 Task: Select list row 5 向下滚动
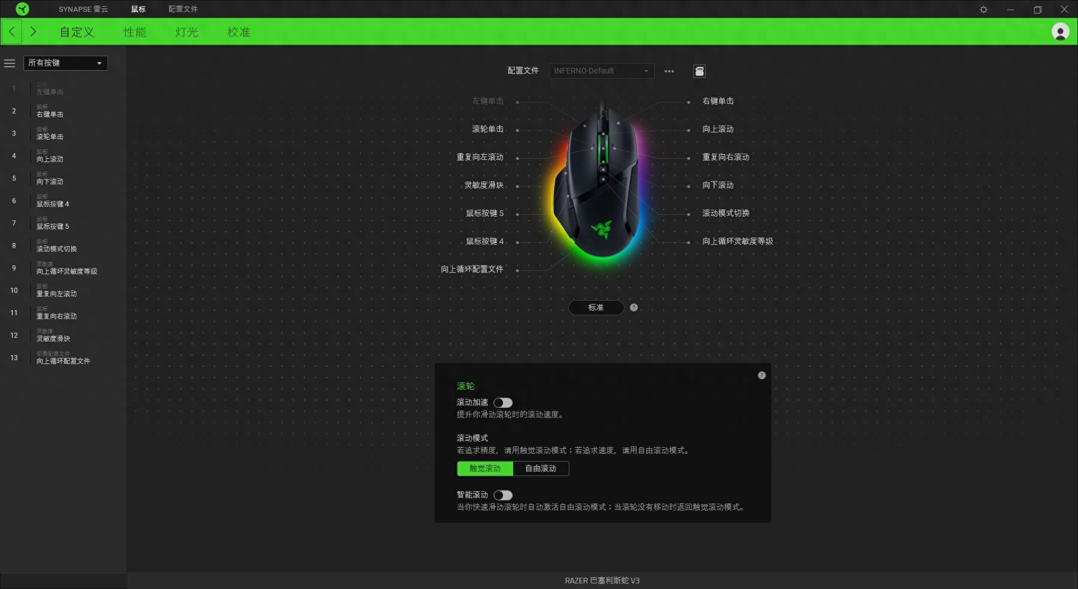tap(63, 178)
